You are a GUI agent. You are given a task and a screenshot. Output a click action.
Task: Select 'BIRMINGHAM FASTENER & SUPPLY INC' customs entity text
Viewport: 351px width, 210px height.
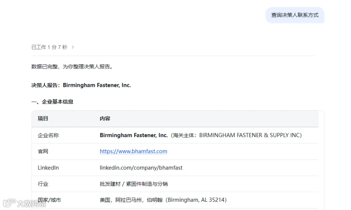(250, 135)
